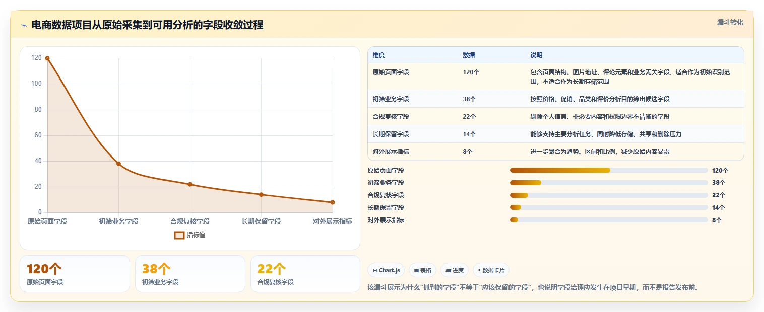
Task: Click the 合规复核字段 progress bar
Action: tap(609, 195)
